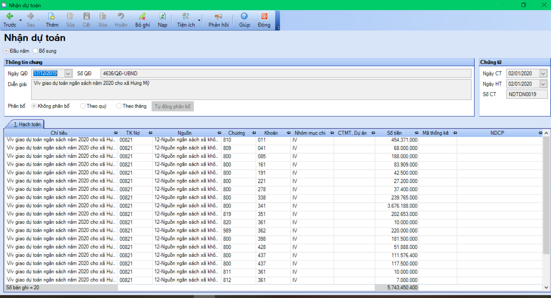The width and height of the screenshot is (551, 298).
Task: Open the Tiện ích utilities tool
Action: pos(186,16)
